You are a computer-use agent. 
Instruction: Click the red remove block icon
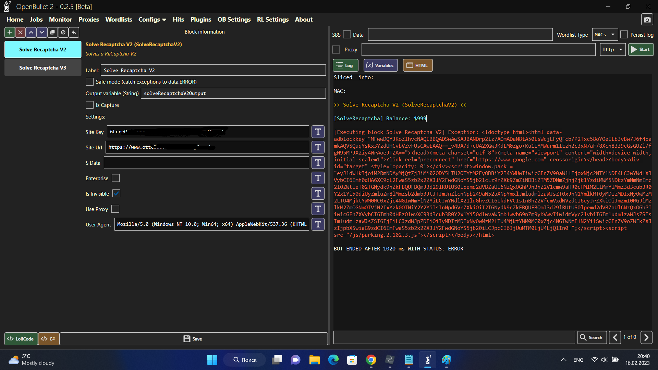click(x=20, y=32)
